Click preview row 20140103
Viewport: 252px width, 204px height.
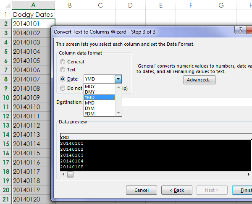(x=72, y=155)
